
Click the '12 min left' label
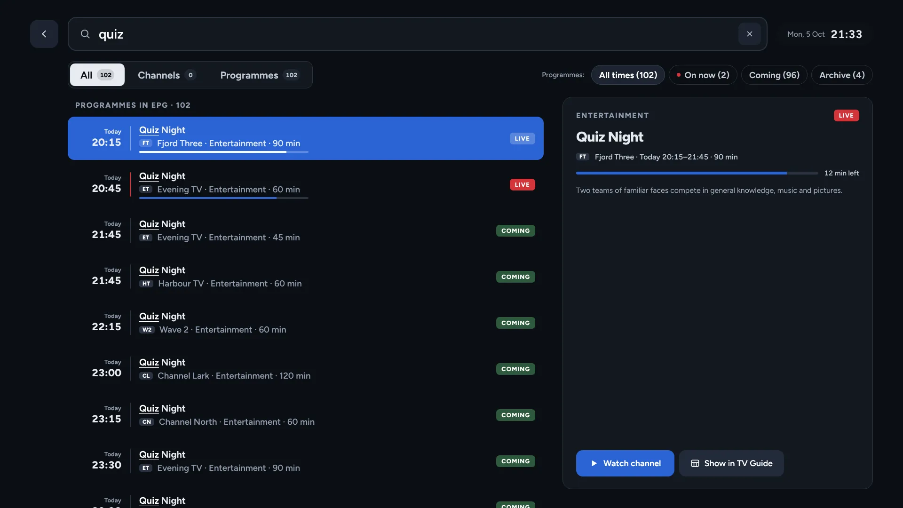[x=841, y=173]
